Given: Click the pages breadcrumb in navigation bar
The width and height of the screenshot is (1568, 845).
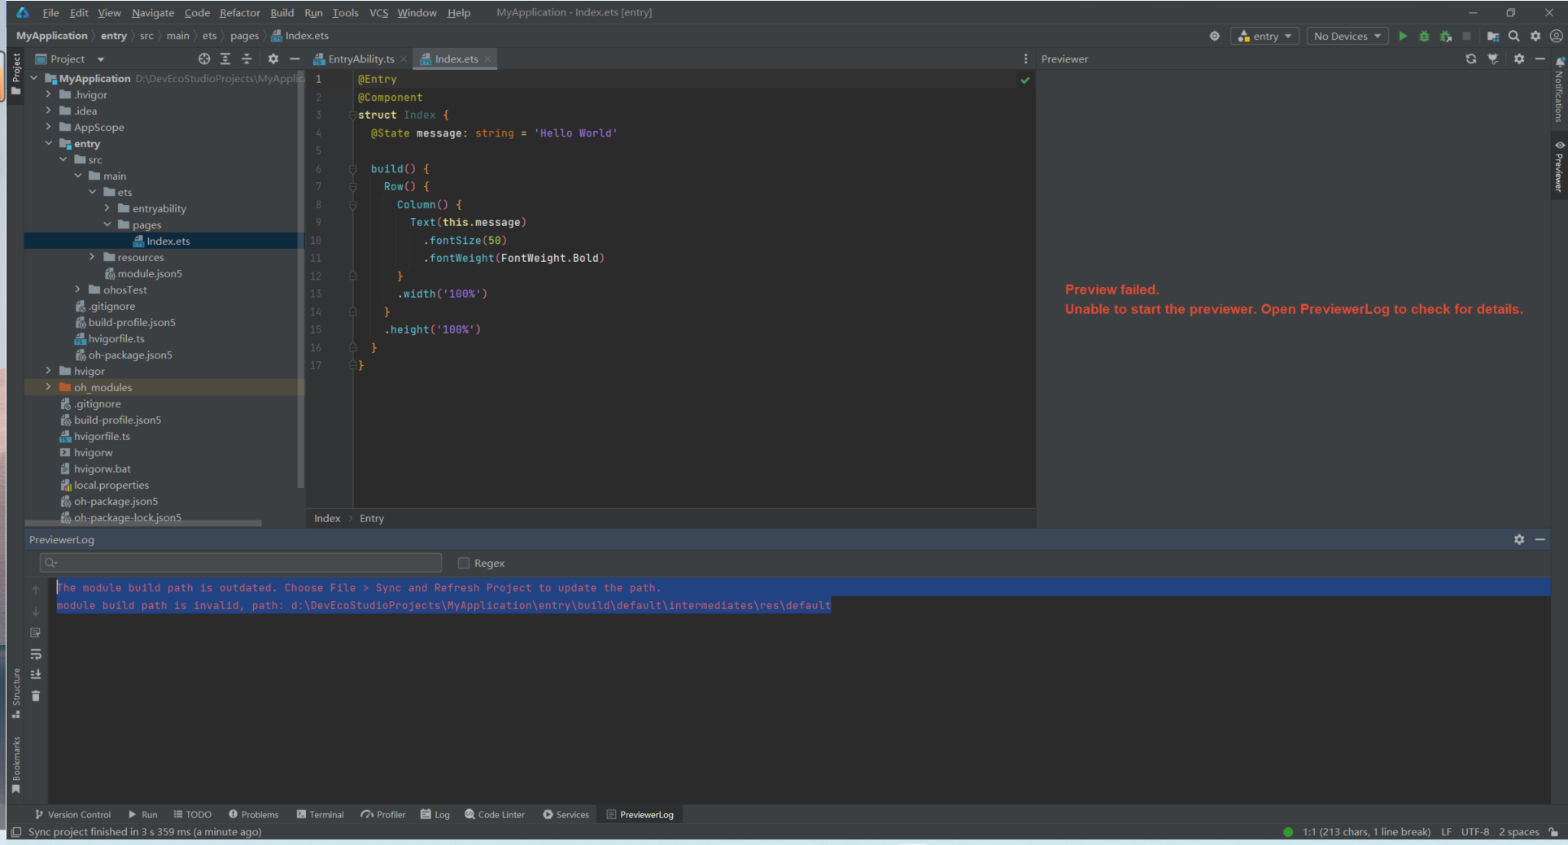Looking at the screenshot, I should (x=244, y=36).
